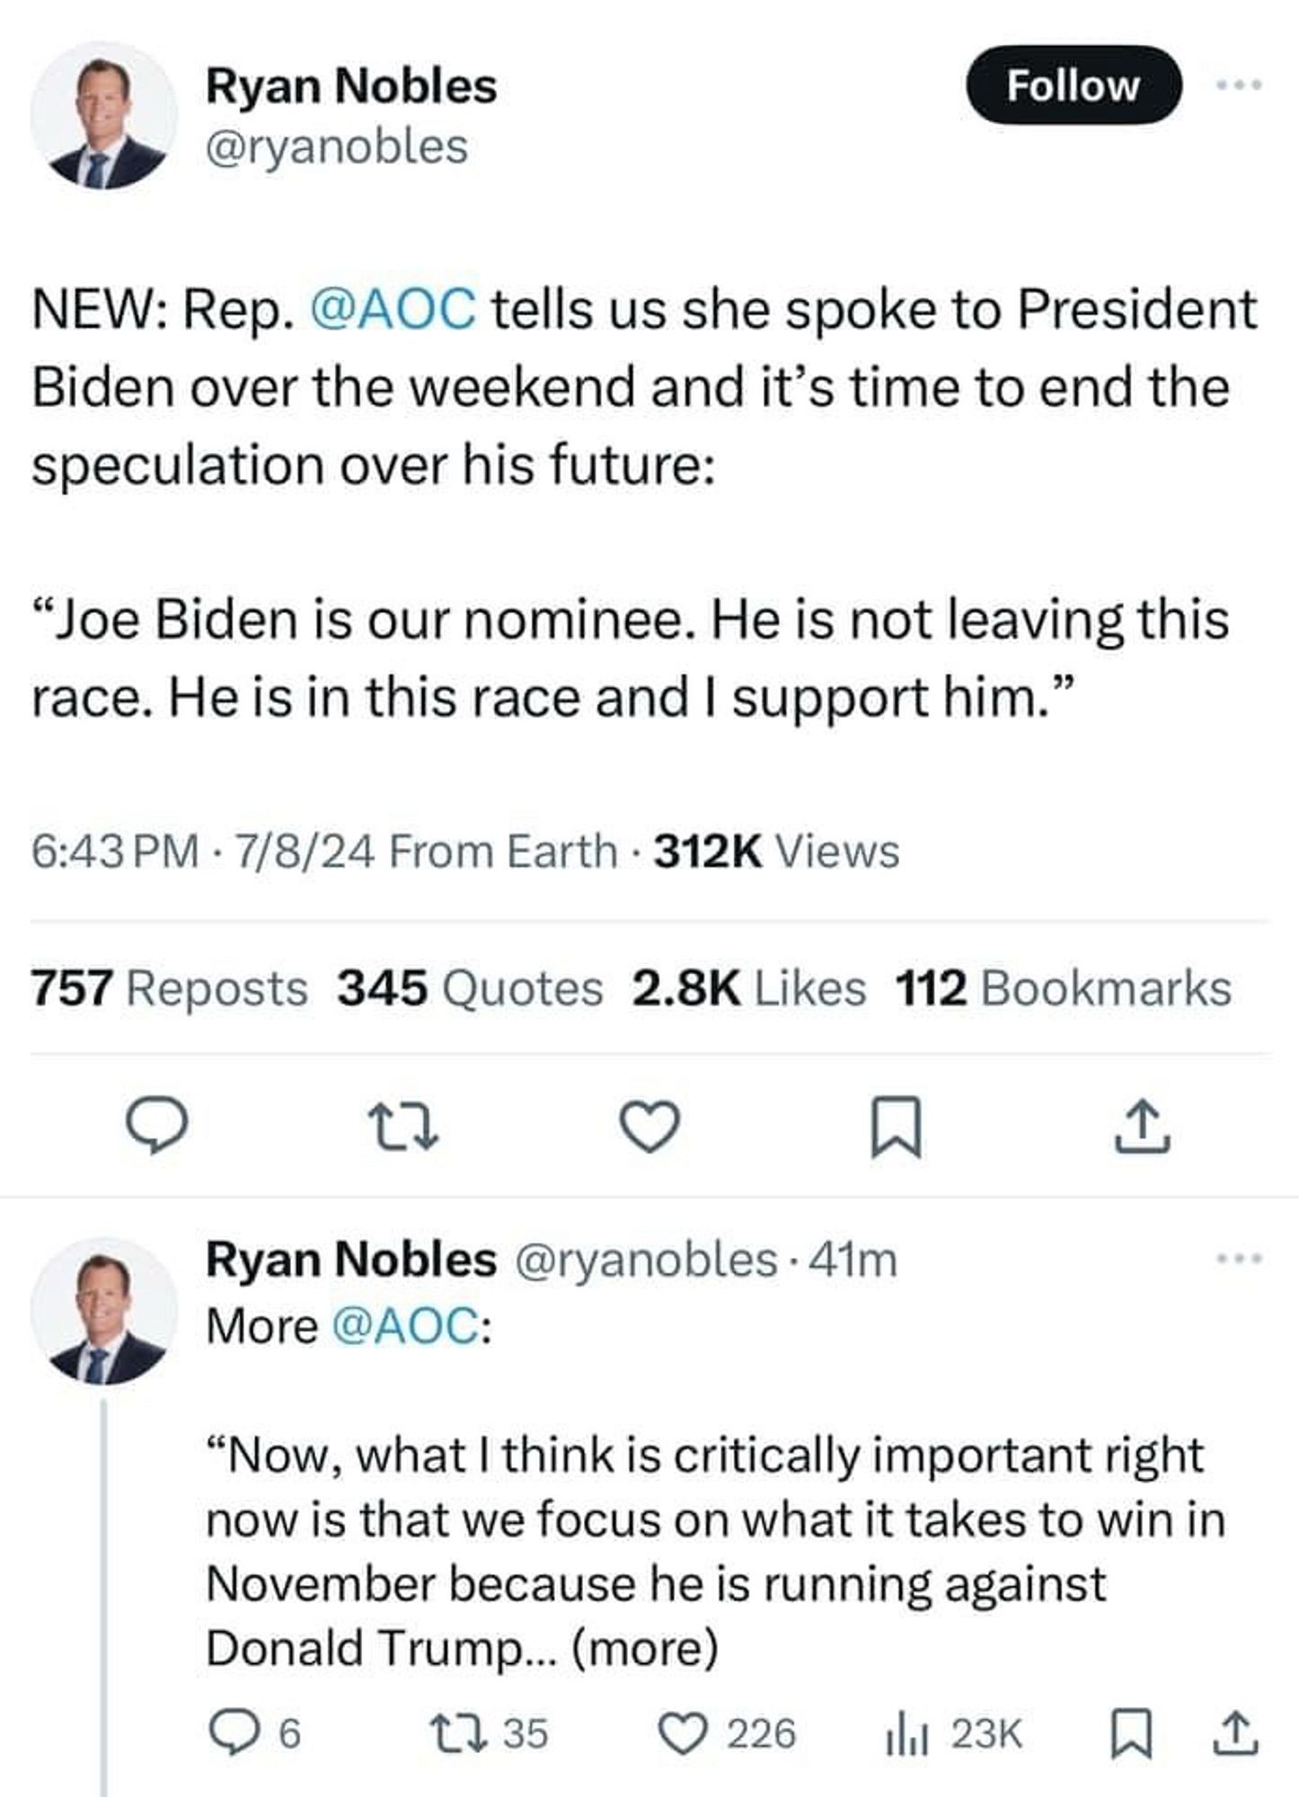This screenshot has height=1797, width=1299.
Task: Reply to the main post with comment icon
Action: click(155, 1127)
